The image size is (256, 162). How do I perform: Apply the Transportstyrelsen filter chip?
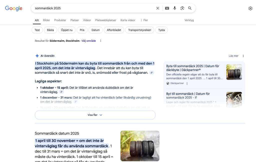[x=139, y=30]
